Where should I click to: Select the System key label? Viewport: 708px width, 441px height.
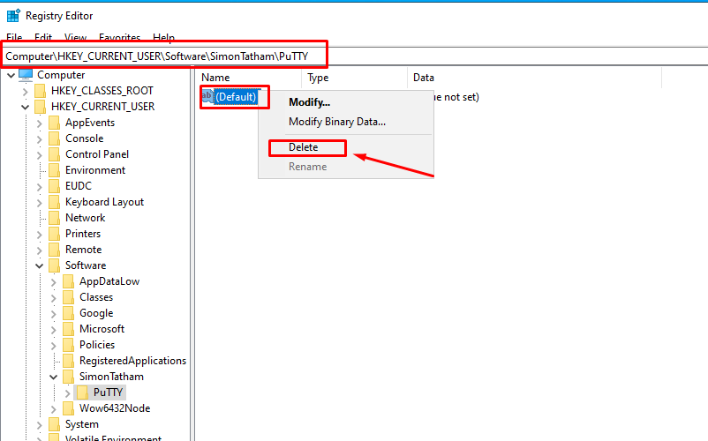[82, 424]
